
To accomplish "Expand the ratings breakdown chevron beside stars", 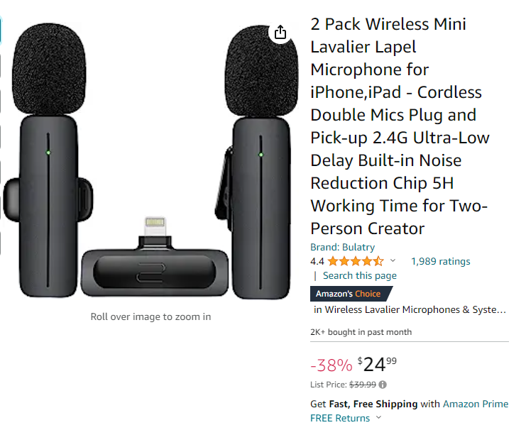I will tap(393, 260).
